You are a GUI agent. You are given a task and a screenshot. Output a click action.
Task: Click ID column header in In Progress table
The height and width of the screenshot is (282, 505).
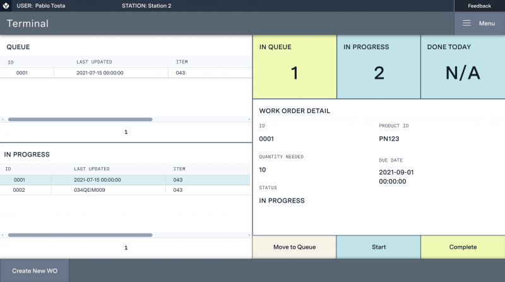point(9,169)
